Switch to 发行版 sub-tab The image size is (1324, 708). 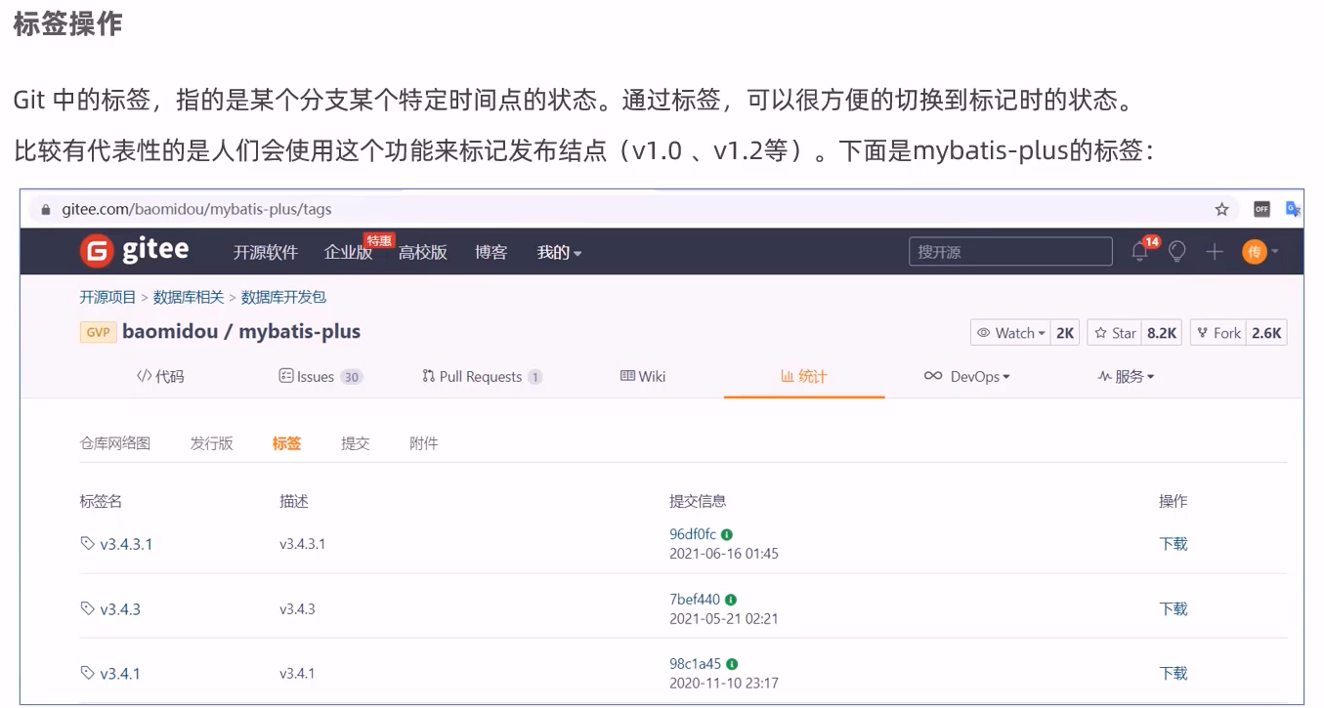coord(212,443)
